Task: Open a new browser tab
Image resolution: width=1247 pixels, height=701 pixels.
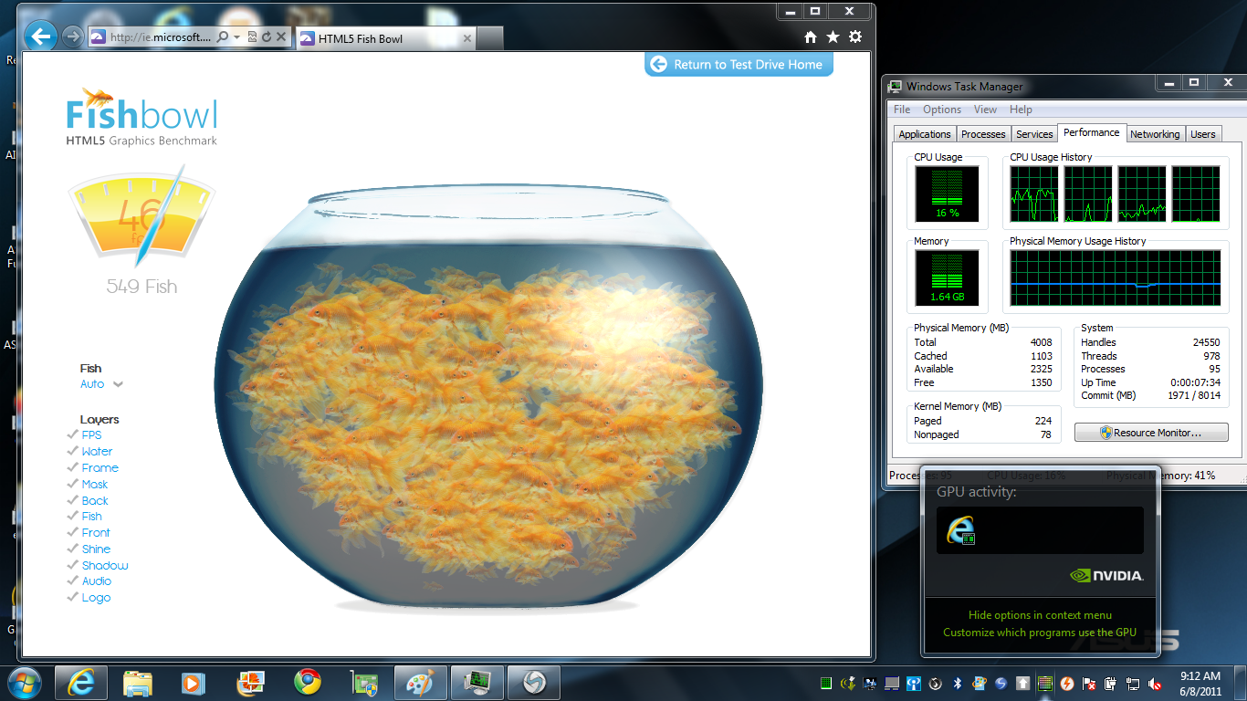Action: [x=490, y=38]
